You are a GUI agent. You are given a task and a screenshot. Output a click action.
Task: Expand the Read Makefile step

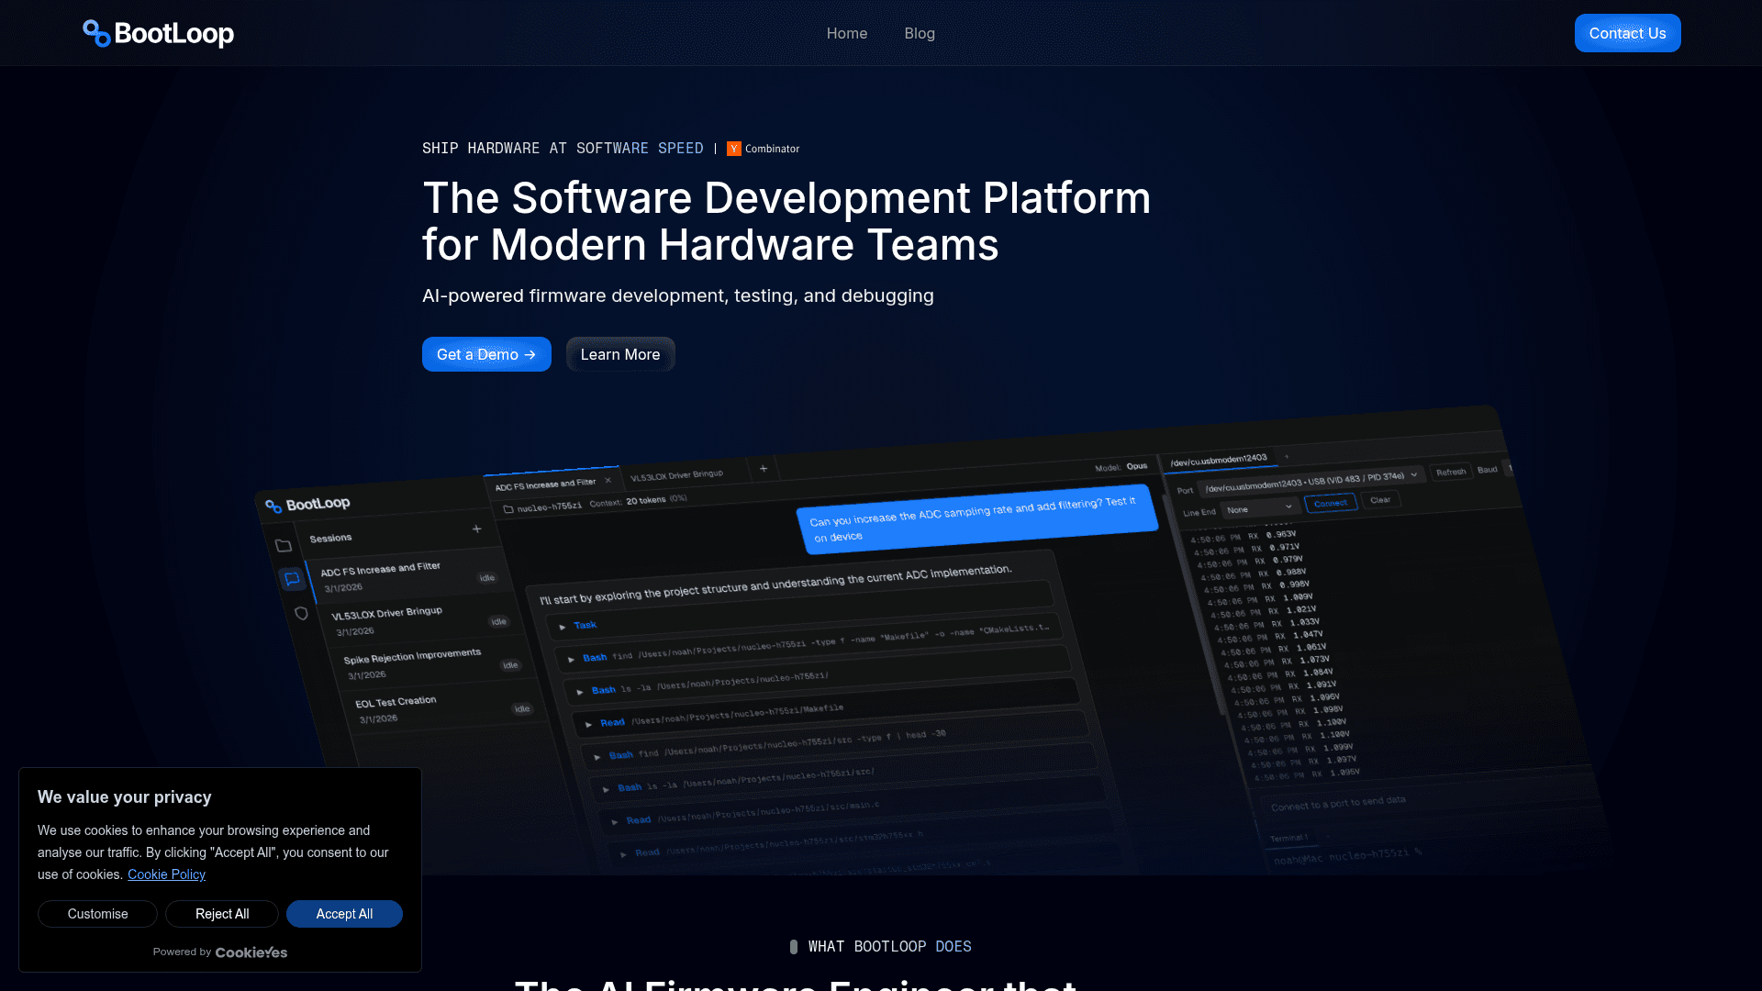(x=588, y=725)
